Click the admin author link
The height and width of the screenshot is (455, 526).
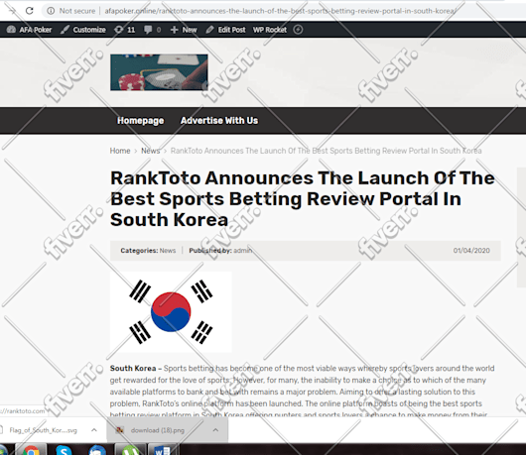242,251
